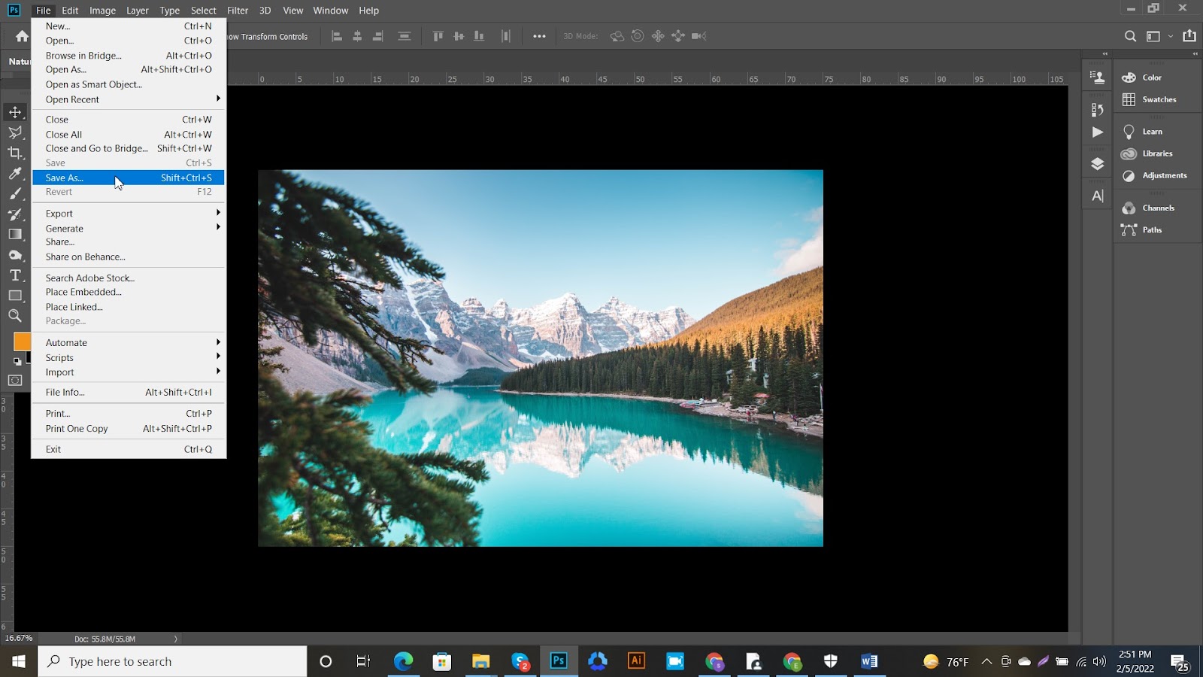Open the Layers panel icon
This screenshot has height=677, width=1203.
(x=1098, y=164)
